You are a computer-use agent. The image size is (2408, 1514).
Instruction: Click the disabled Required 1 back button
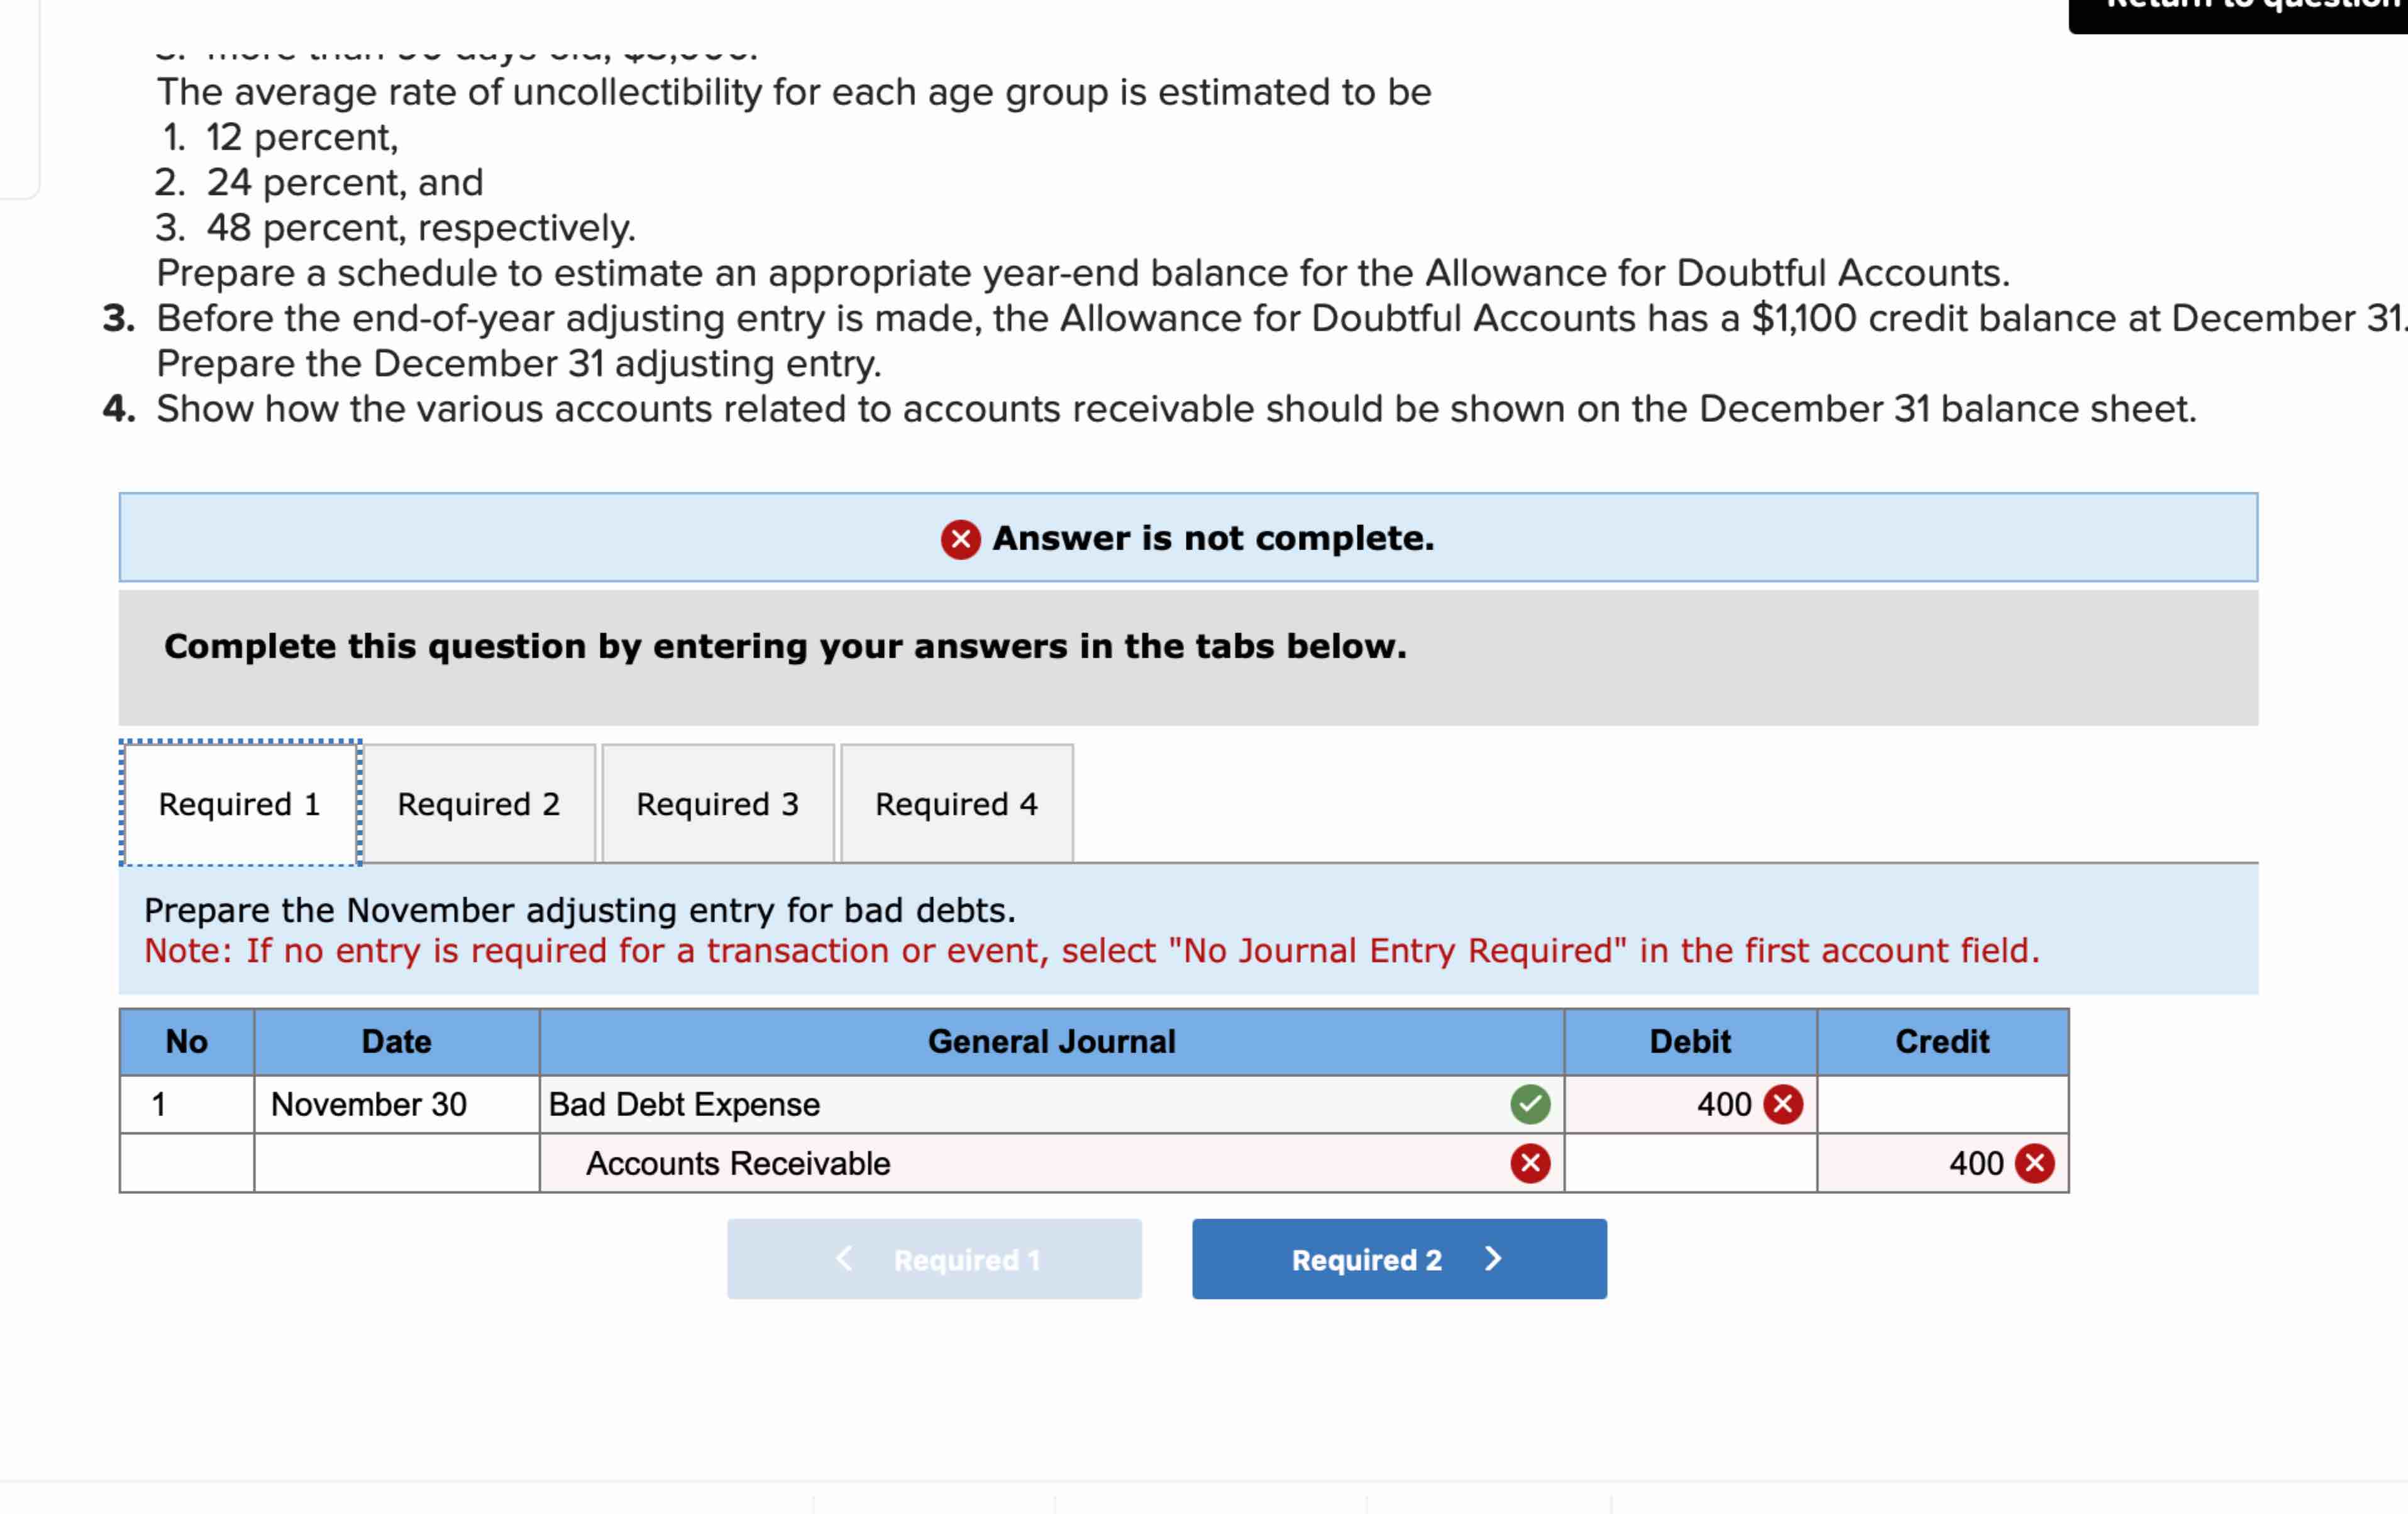pos(934,1259)
